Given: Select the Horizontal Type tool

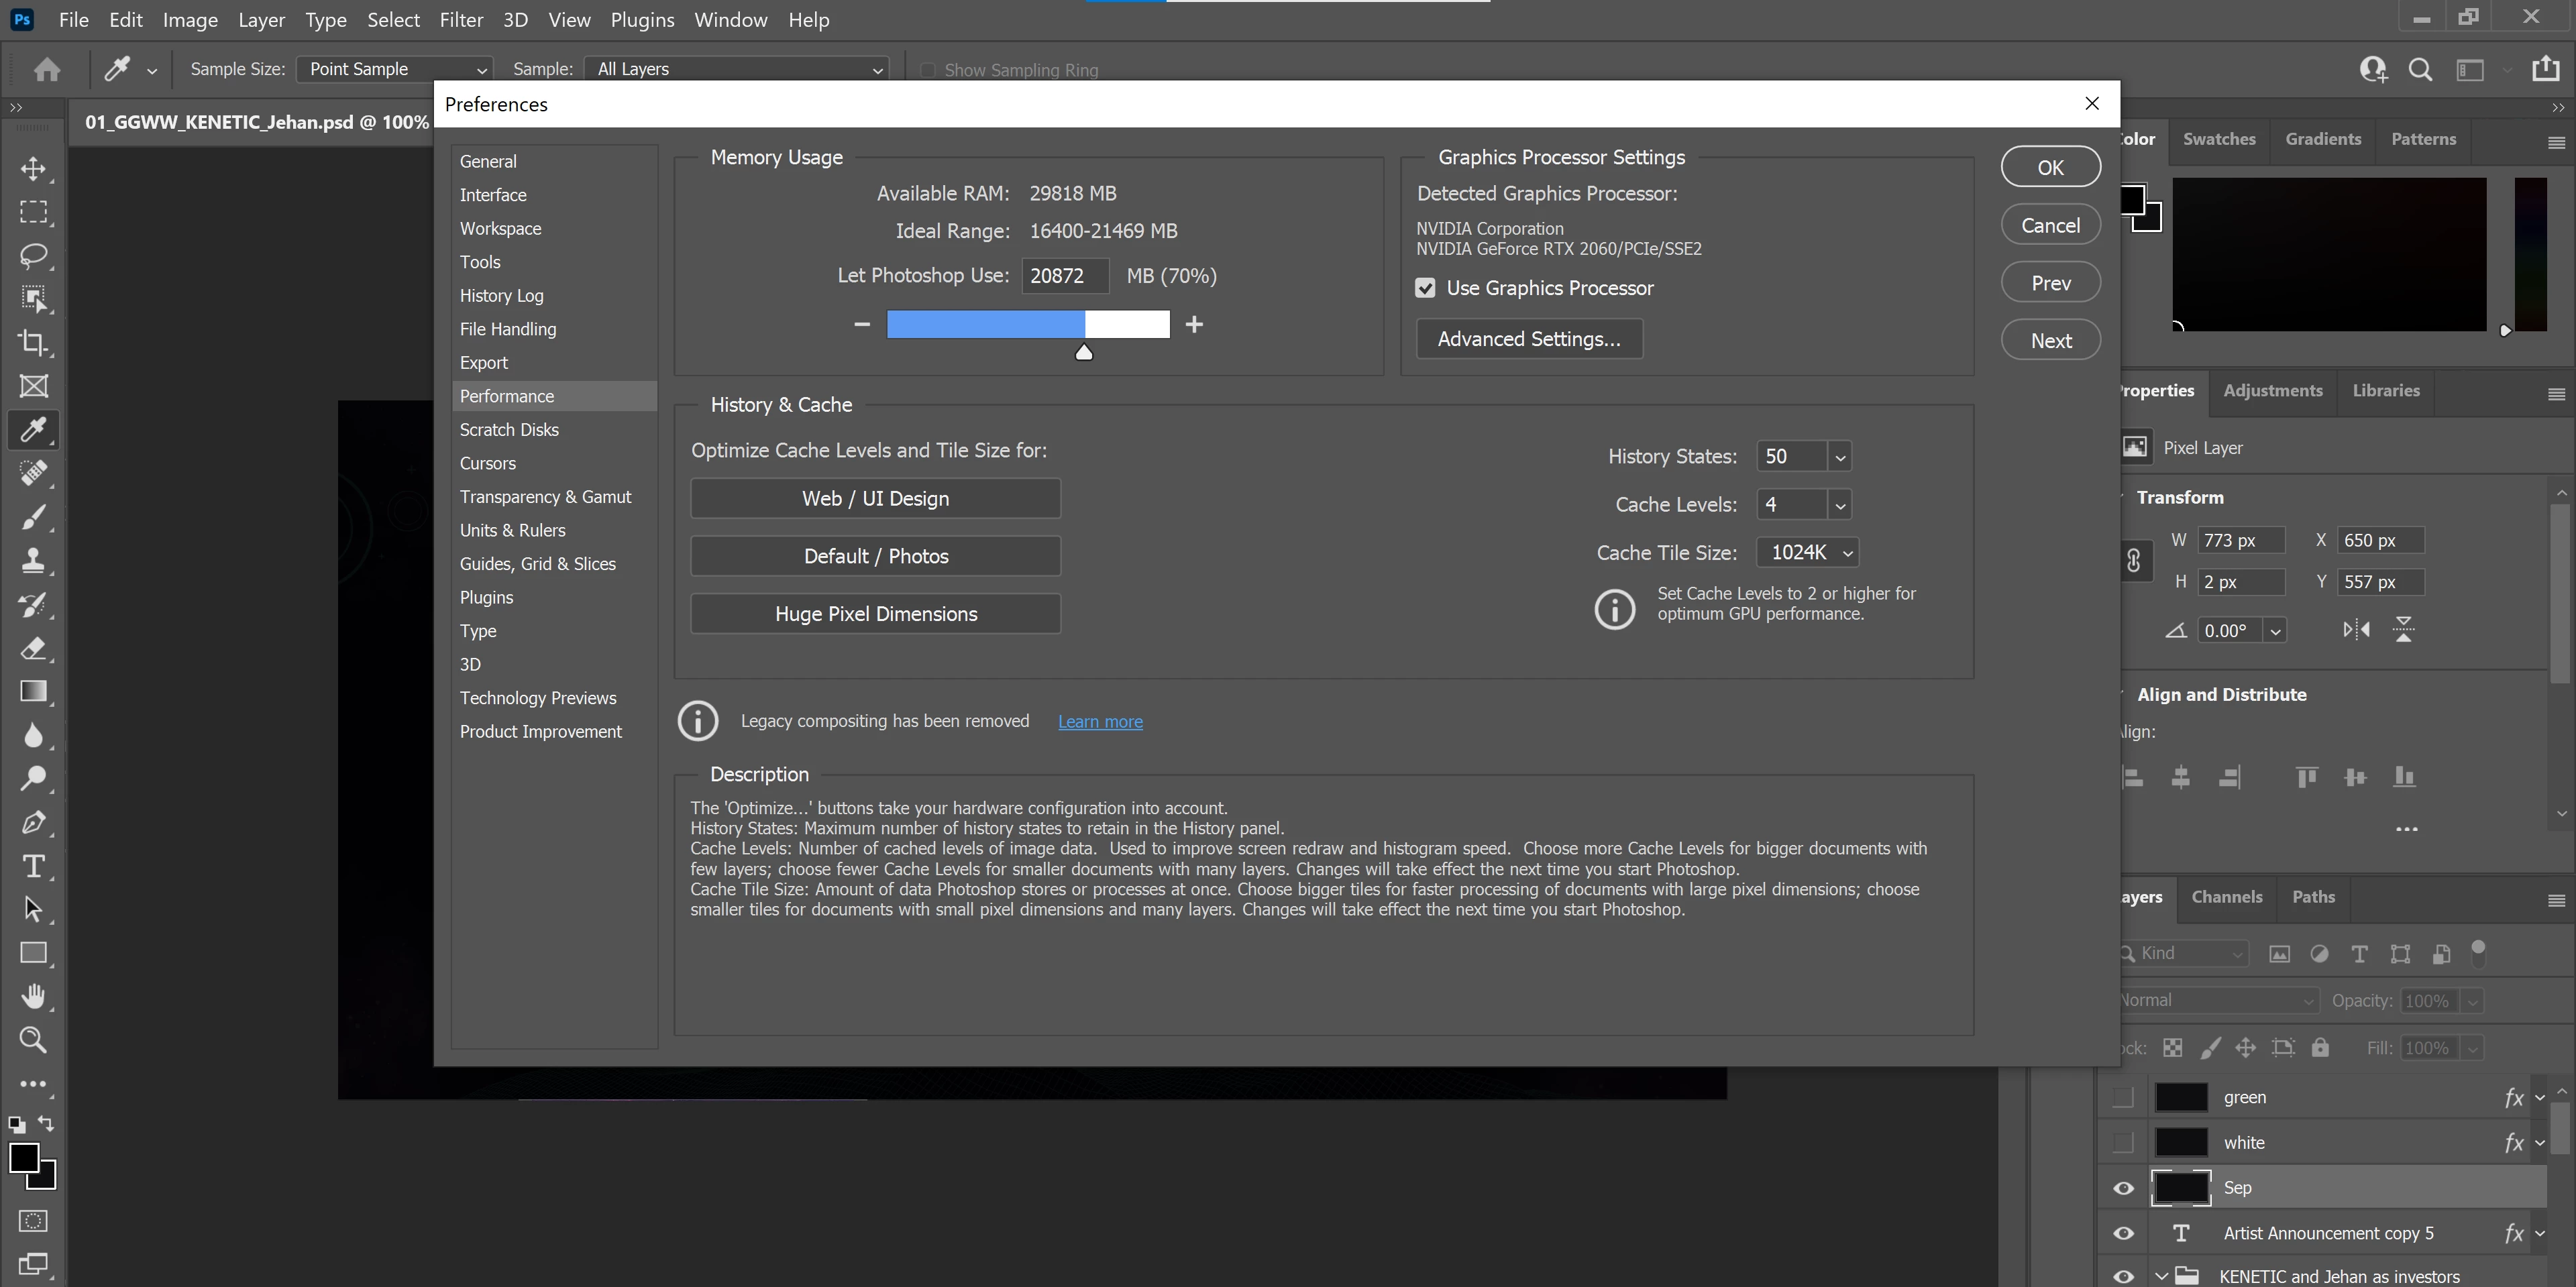Looking at the screenshot, I should click(33, 866).
